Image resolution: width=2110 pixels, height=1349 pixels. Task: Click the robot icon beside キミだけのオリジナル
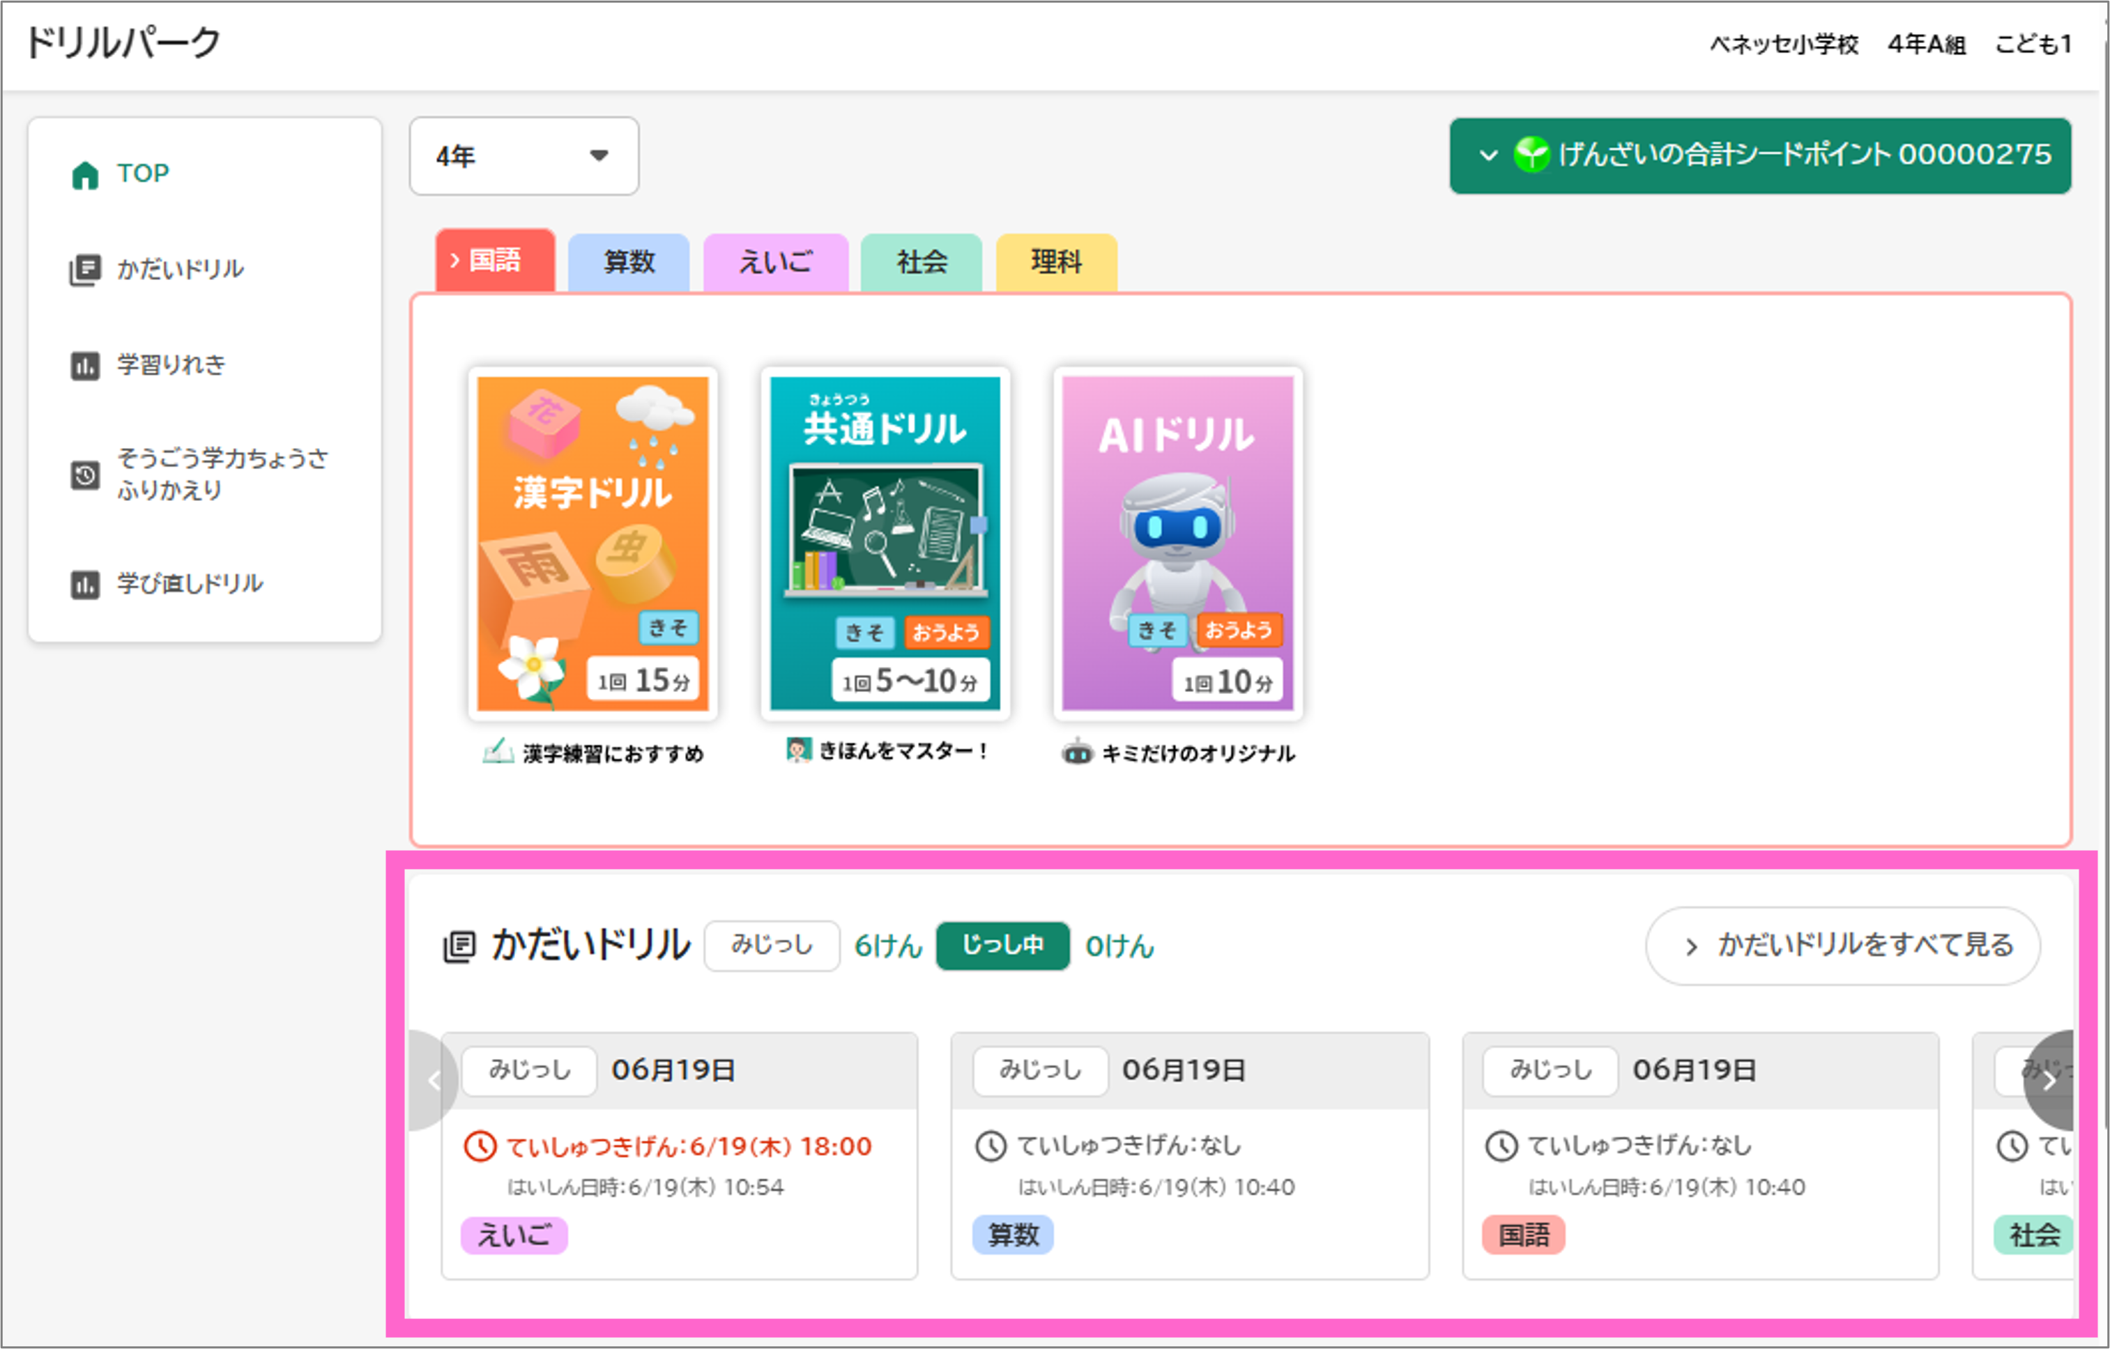(x=1078, y=752)
